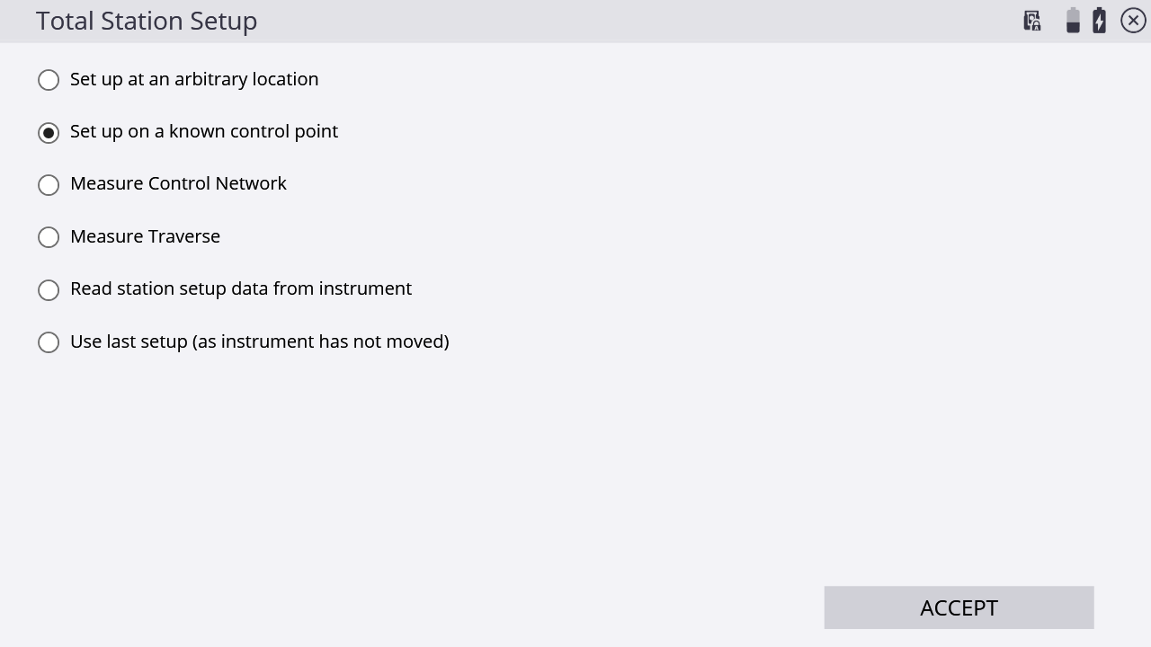
Task: Click the "Set up at an arbitrary location" label
Action: click(x=194, y=79)
